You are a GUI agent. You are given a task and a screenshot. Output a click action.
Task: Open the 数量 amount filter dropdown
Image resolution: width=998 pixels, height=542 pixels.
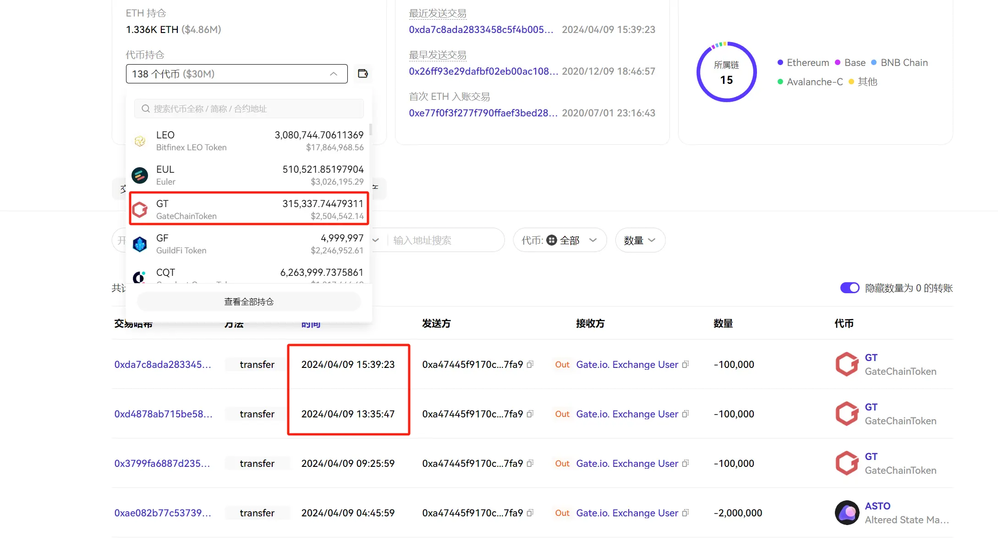pos(640,240)
